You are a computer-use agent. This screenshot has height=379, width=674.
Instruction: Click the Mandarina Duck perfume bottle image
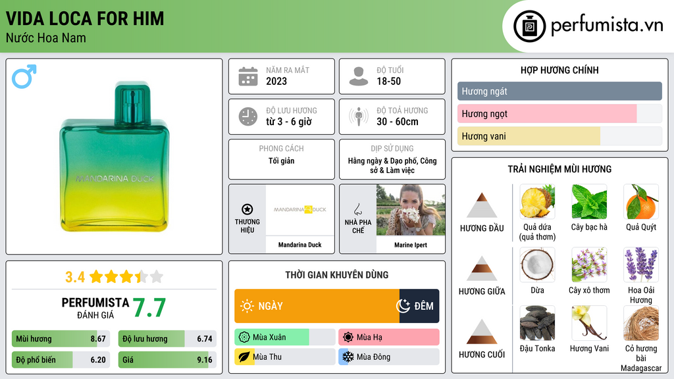click(x=115, y=157)
